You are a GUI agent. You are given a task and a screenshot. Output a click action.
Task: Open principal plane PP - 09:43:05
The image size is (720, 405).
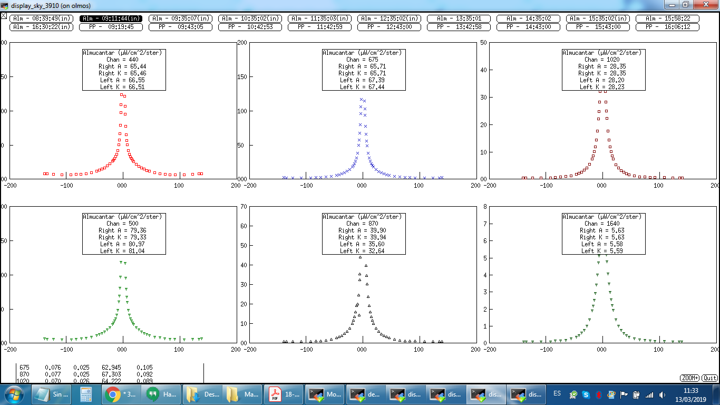pyautogui.click(x=180, y=27)
